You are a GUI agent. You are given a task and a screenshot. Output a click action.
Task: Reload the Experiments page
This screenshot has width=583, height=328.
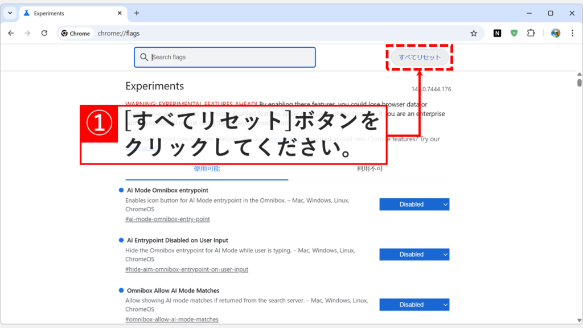[x=44, y=33]
